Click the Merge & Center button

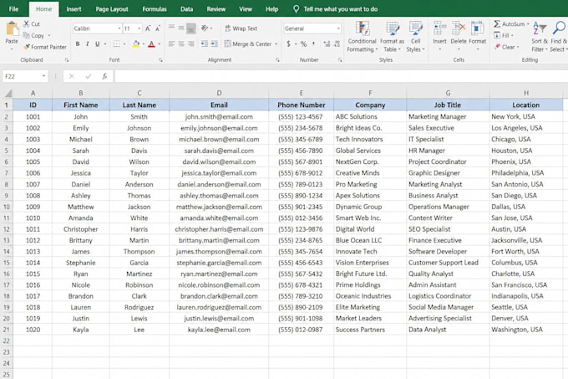coord(248,44)
